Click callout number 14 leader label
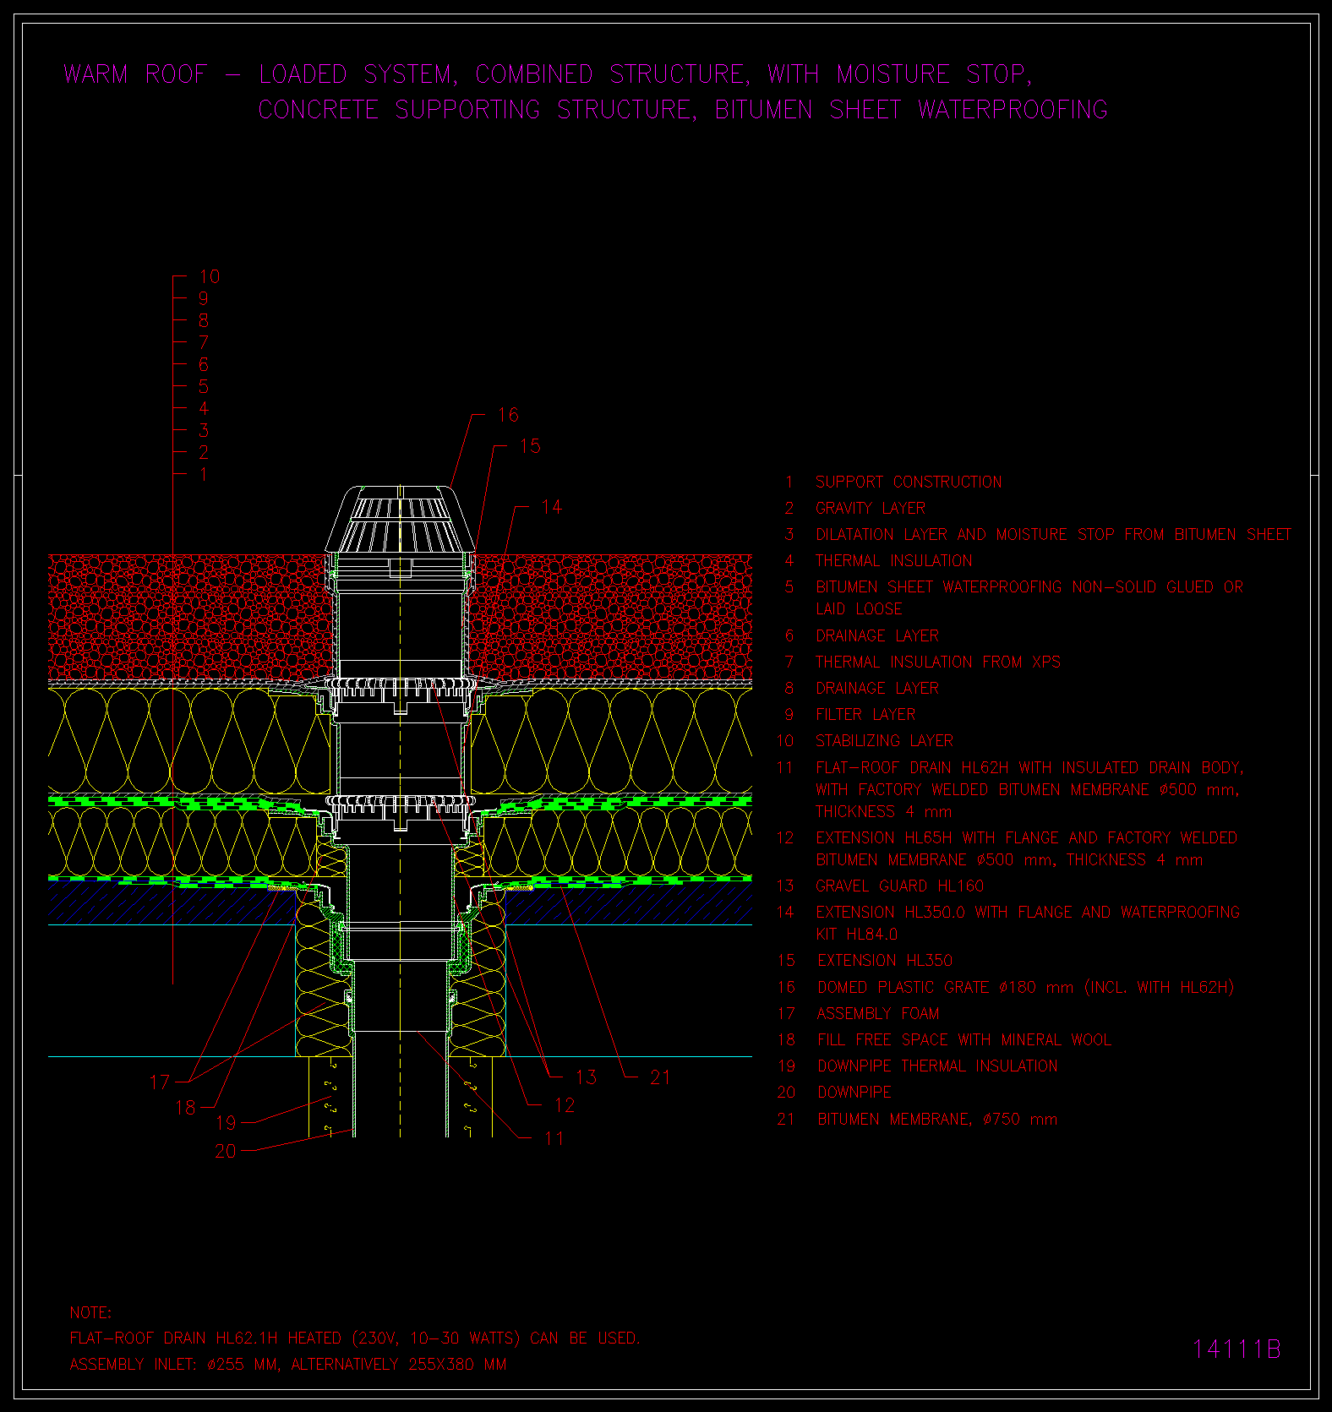This screenshot has height=1412, width=1332. 551,507
